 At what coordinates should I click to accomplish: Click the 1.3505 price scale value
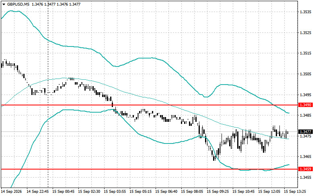306,74
